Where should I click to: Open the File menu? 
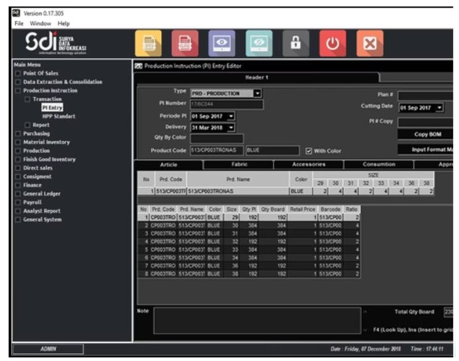point(19,24)
